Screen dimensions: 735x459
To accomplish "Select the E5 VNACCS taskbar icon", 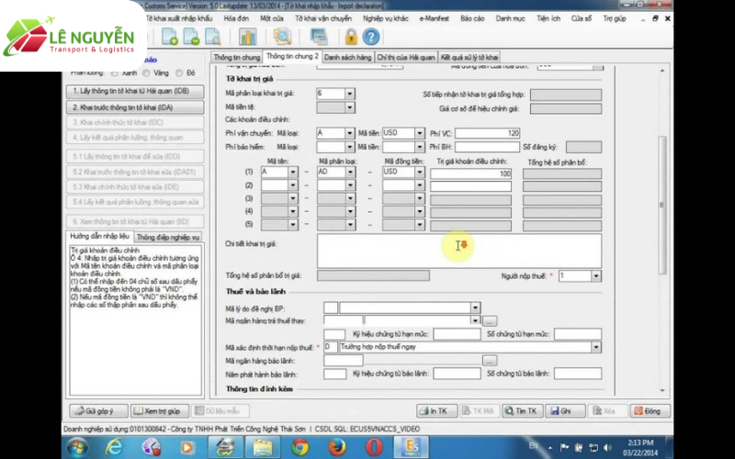I will 412,448.
